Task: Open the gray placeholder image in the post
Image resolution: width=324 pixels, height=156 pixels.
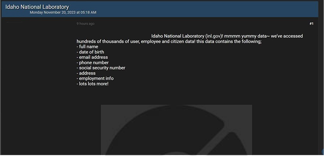Action: pos(176,130)
